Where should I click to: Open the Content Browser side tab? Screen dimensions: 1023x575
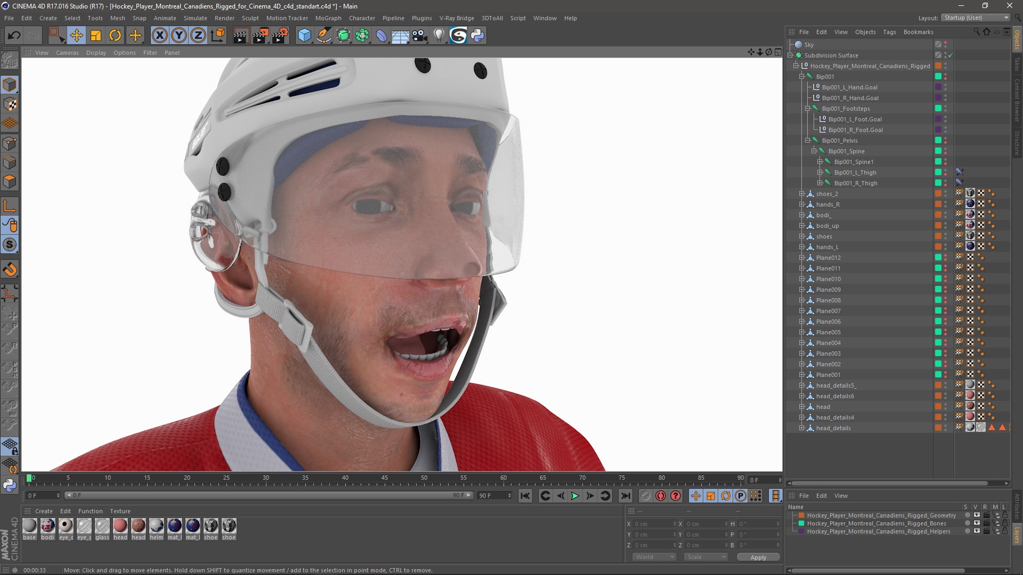point(1017,100)
